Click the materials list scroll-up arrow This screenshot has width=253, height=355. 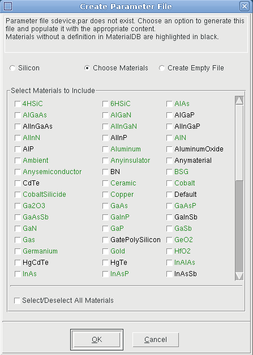point(239,100)
